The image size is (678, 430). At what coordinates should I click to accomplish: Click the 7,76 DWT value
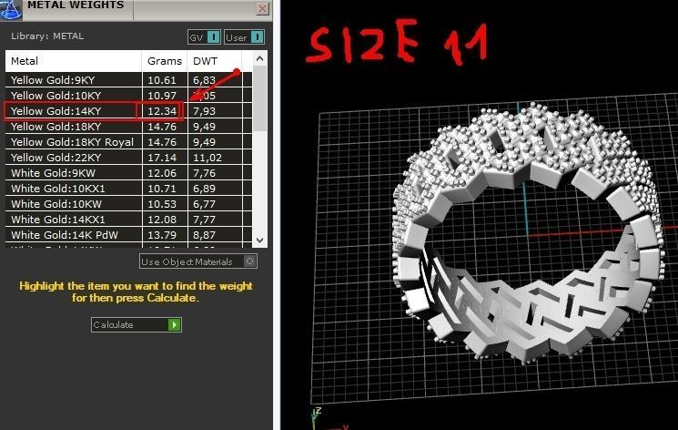tap(204, 173)
